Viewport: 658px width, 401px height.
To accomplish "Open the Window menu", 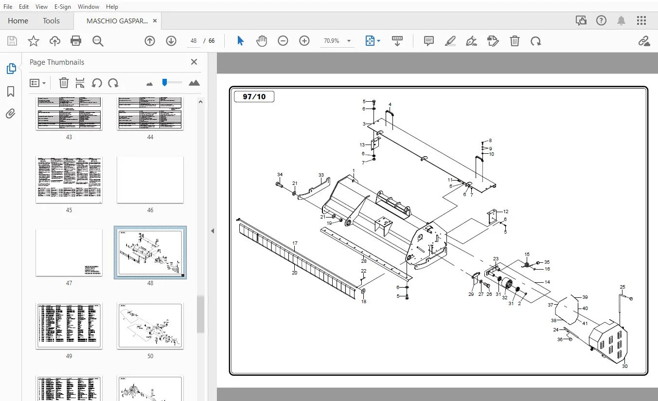I will click(89, 6).
